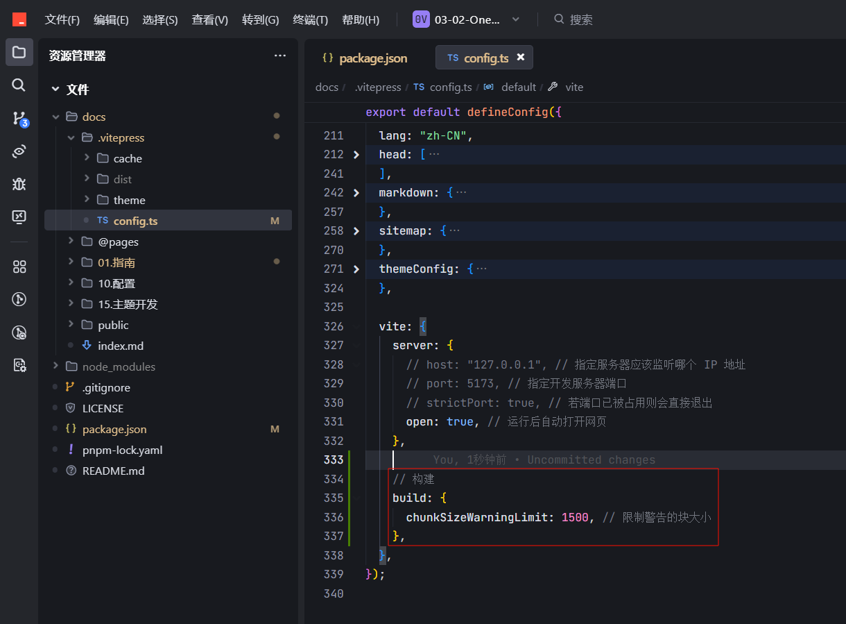This screenshot has width=846, height=624.
Task: Expand the cache folder
Action: pyautogui.click(x=87, y=158)
